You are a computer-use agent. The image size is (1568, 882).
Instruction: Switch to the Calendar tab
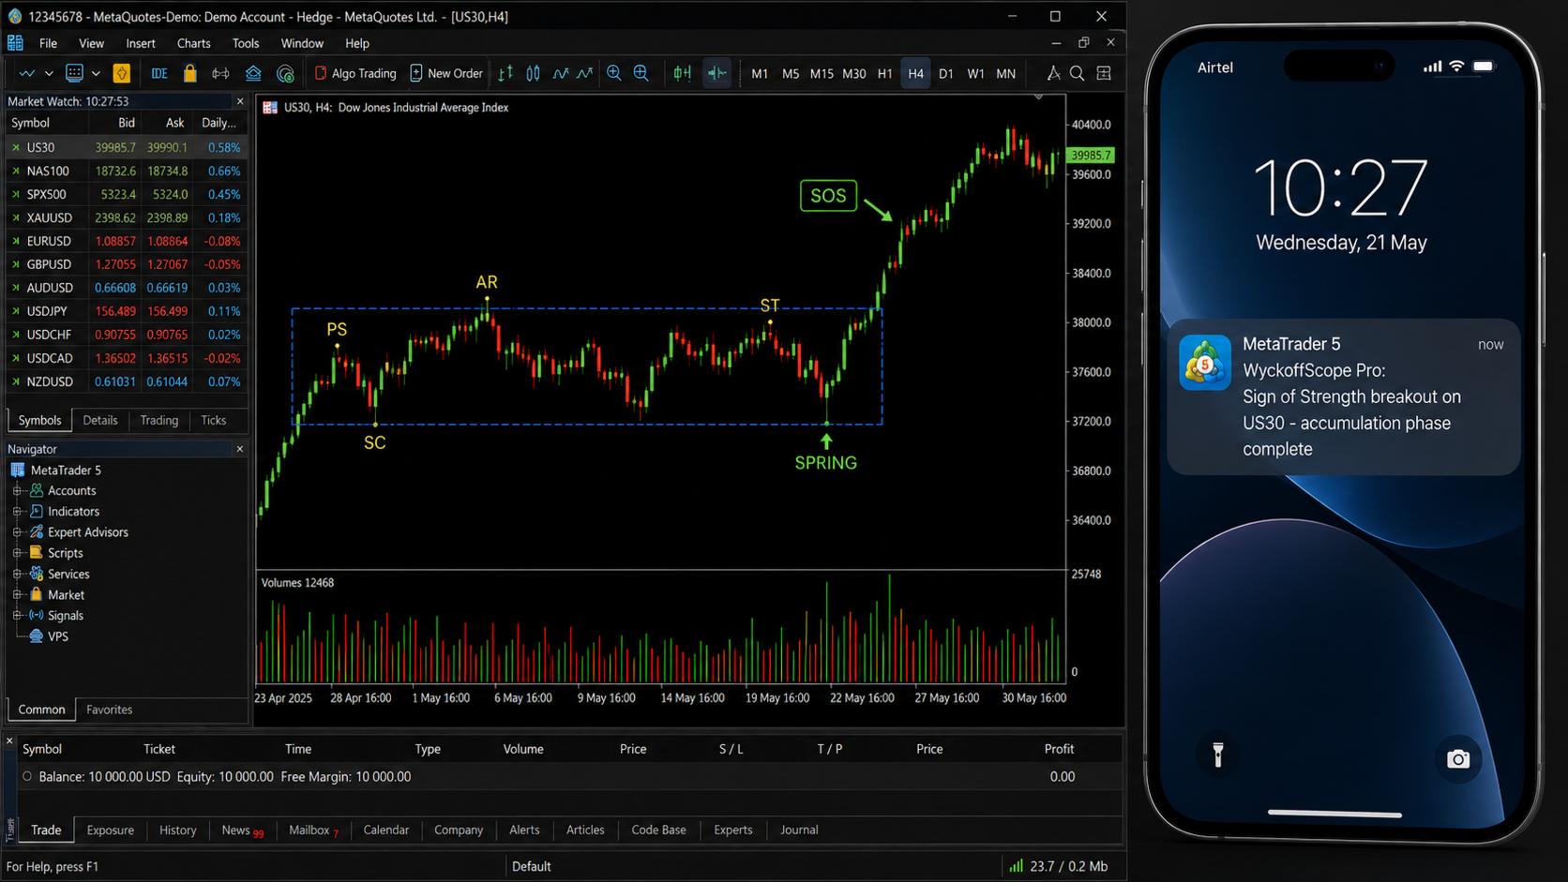pyautogui.click(x=385, y=830)
